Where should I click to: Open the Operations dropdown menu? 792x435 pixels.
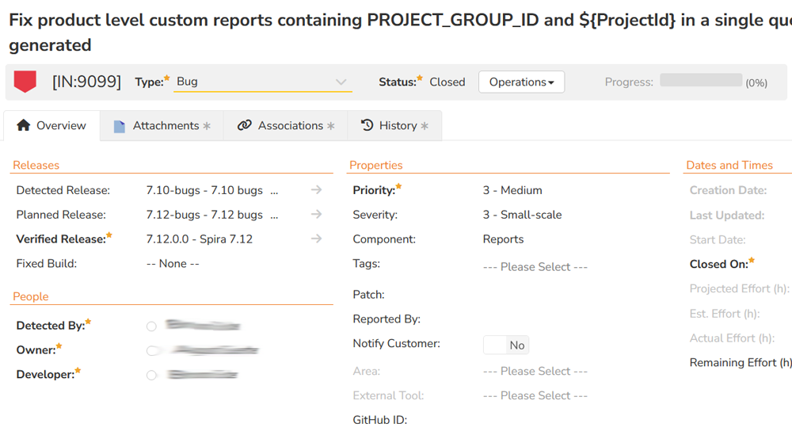[521, 82]
